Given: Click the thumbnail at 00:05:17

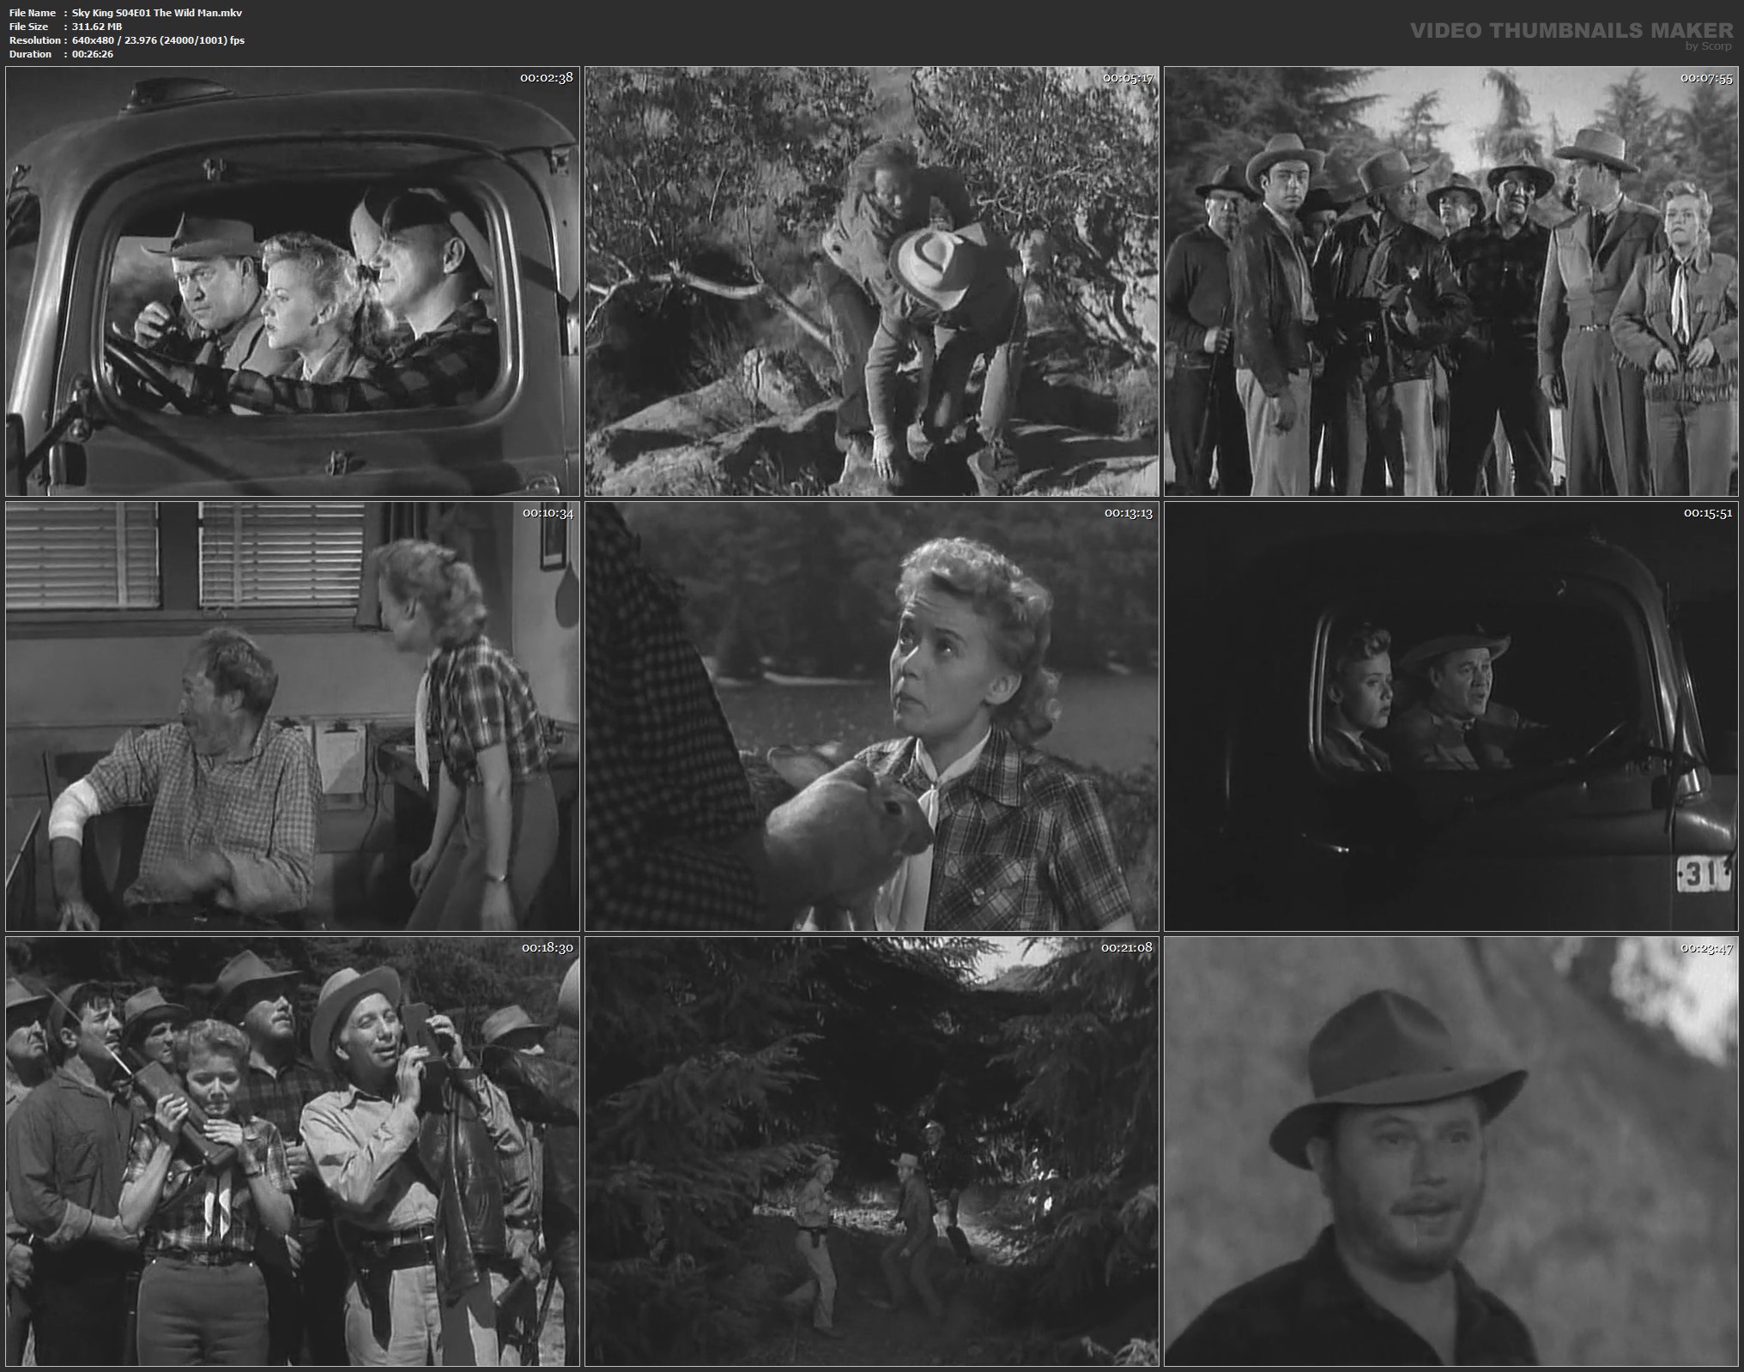Looking at the screenshot, I should click(x=871, y=281).
